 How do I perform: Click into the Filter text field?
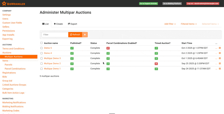coord(55,35)
